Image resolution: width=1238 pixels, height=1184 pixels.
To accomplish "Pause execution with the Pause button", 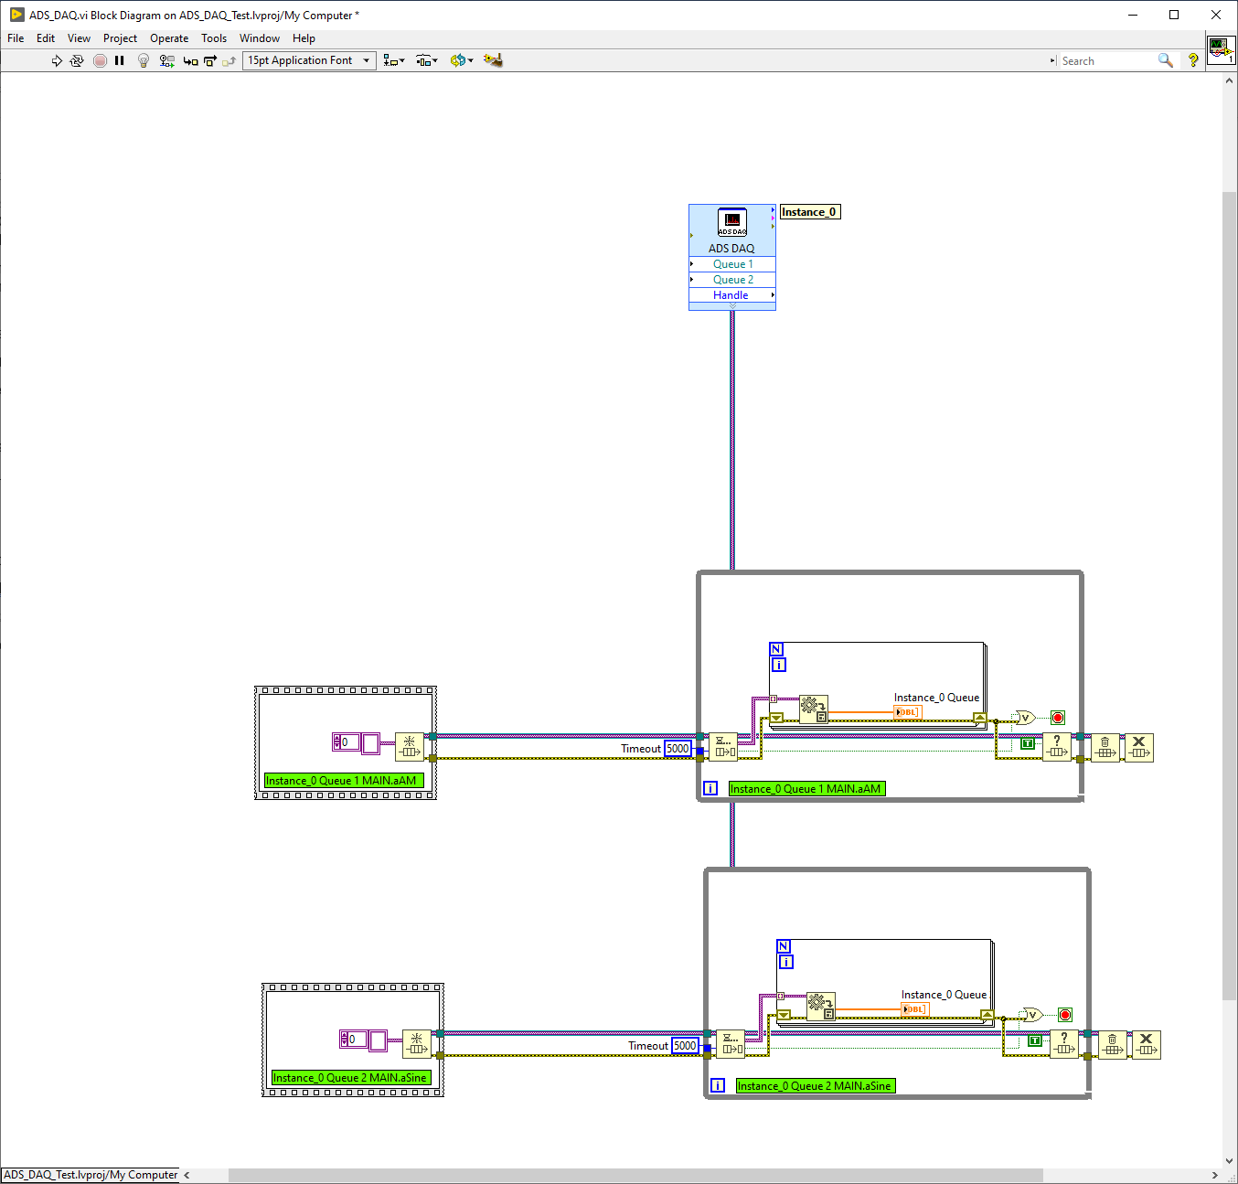I will click(x=120, y=60).
